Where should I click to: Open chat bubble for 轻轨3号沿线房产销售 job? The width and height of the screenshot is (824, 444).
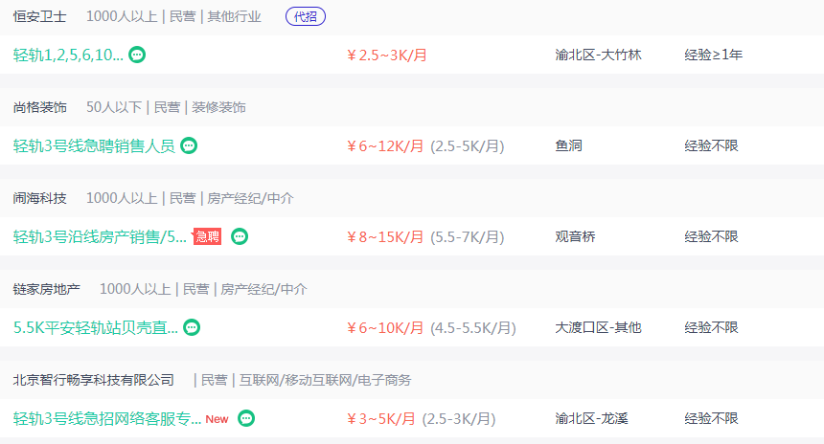(240, 236)
